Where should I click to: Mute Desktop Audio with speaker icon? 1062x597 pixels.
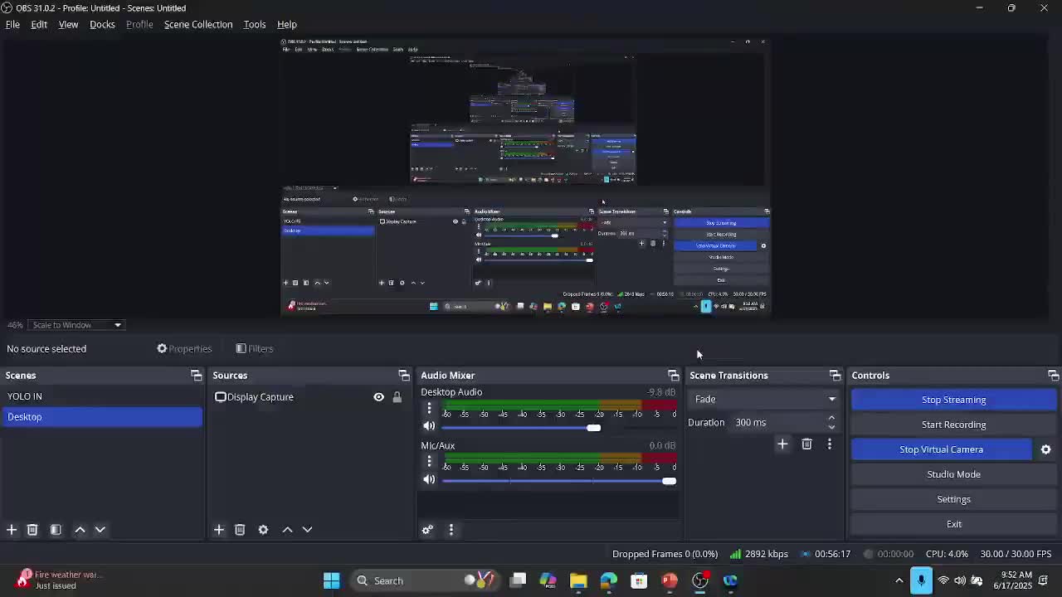429,426
